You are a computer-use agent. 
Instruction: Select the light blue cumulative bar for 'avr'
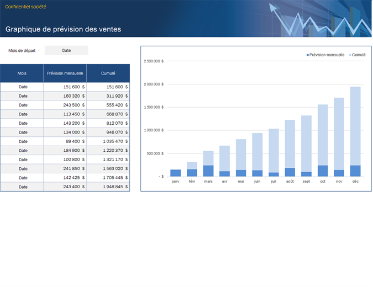(224, 158)
